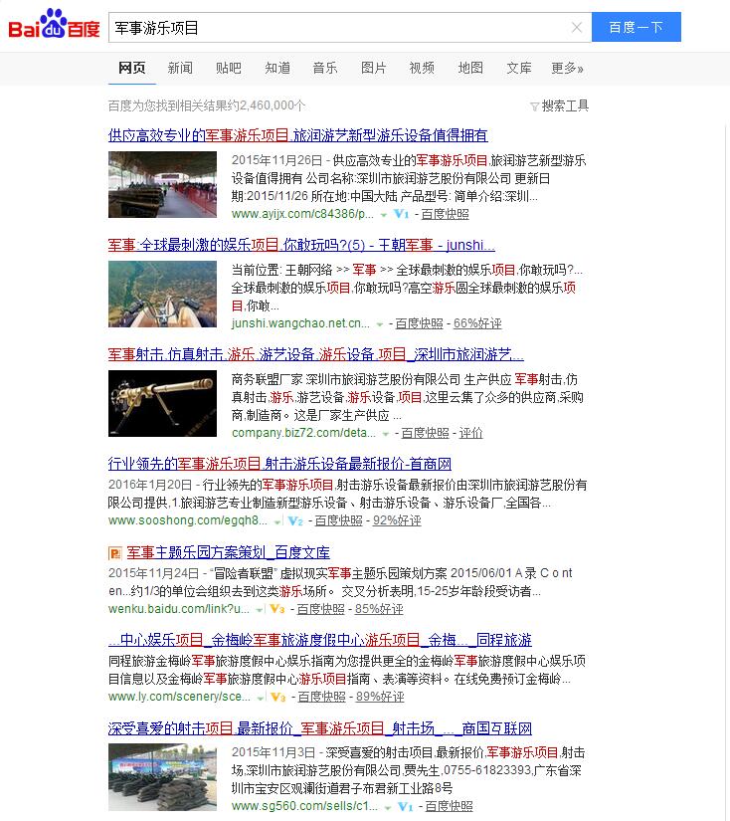Open result 深受喜爱的射击项目 商国互联网

tap(319, 727)
